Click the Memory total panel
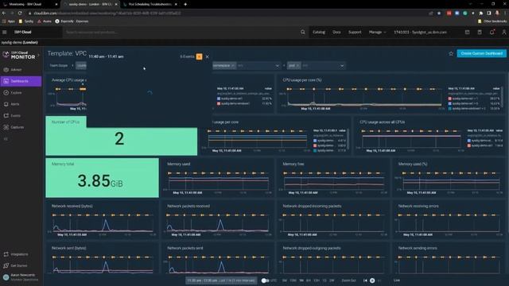 click(103, 178)
